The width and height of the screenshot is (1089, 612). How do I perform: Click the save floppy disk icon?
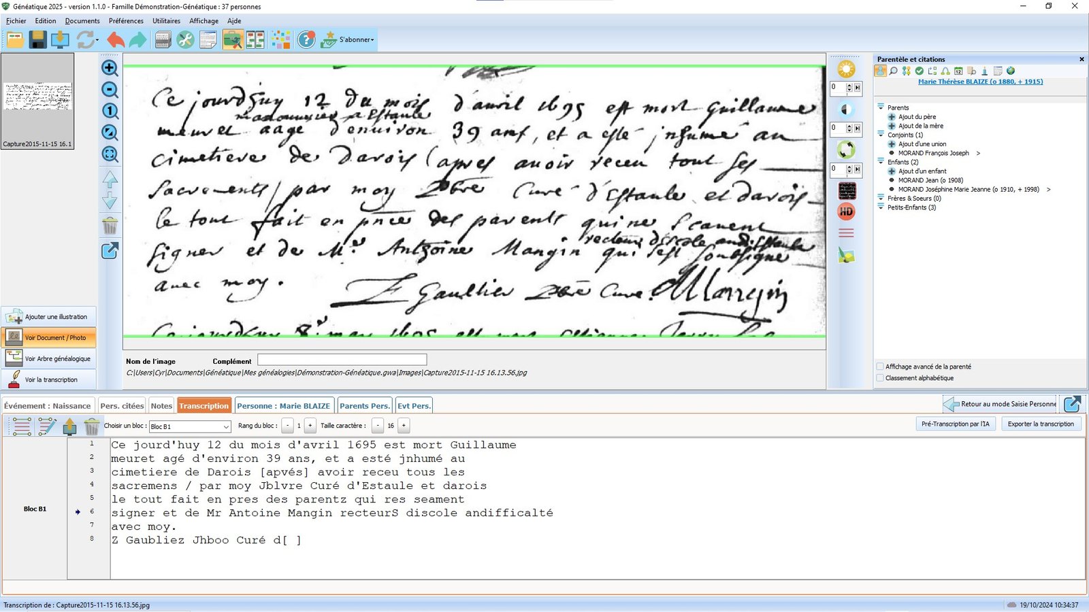(x=37, y=39)
